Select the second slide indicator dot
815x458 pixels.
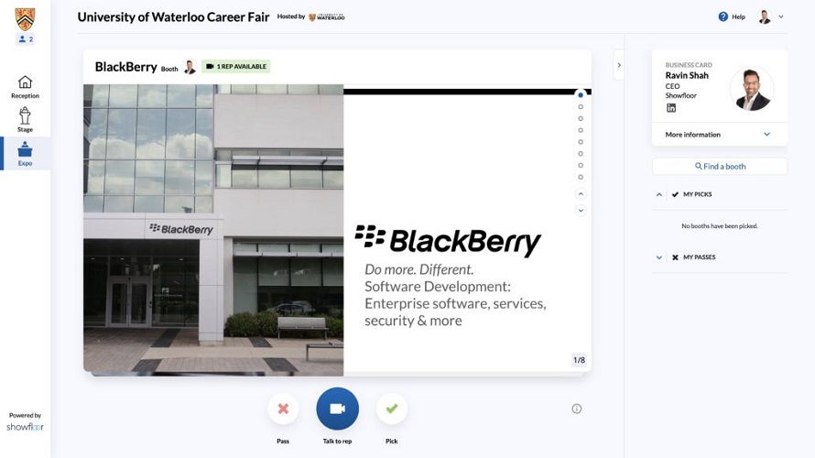[x=581, y=107]
